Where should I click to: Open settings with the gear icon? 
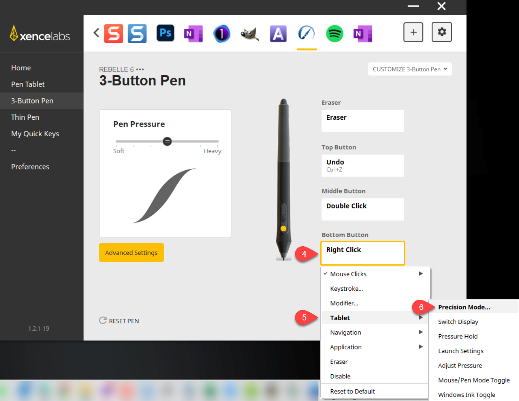pyautogui.click(x=442, y=32)
